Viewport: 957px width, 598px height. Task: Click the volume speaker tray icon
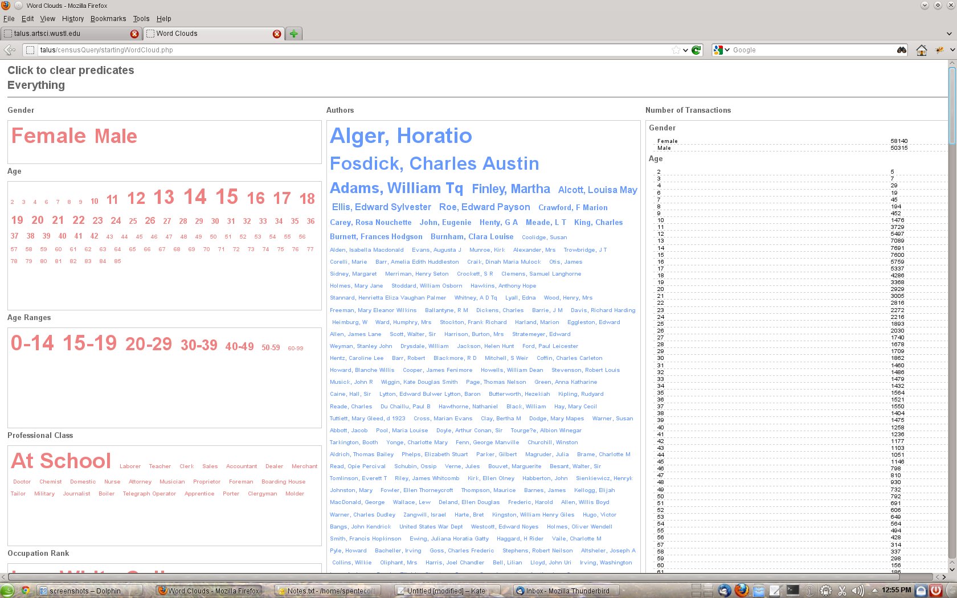tap(857, 591)
